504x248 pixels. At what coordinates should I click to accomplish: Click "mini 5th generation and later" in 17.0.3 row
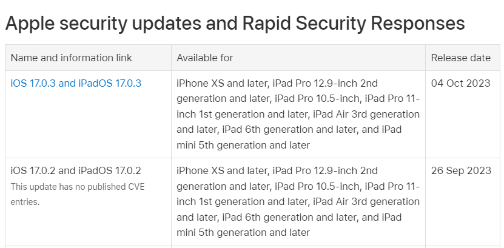(x=243, y=145)
